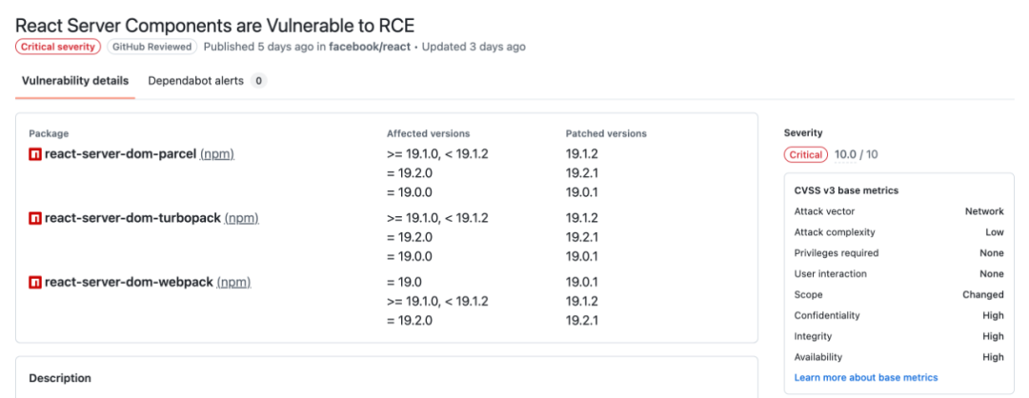
Task: Click the Description section heading
Action: tap(60, 378)
